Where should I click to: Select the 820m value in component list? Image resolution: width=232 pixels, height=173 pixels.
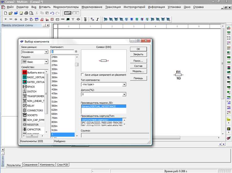pyautogui.click(x=63, y=126)
